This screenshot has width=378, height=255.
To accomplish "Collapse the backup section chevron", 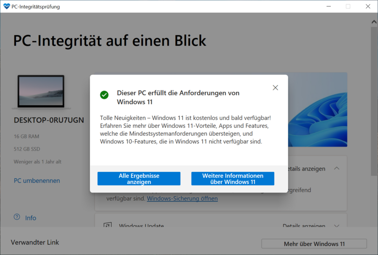I will (337, 168).
